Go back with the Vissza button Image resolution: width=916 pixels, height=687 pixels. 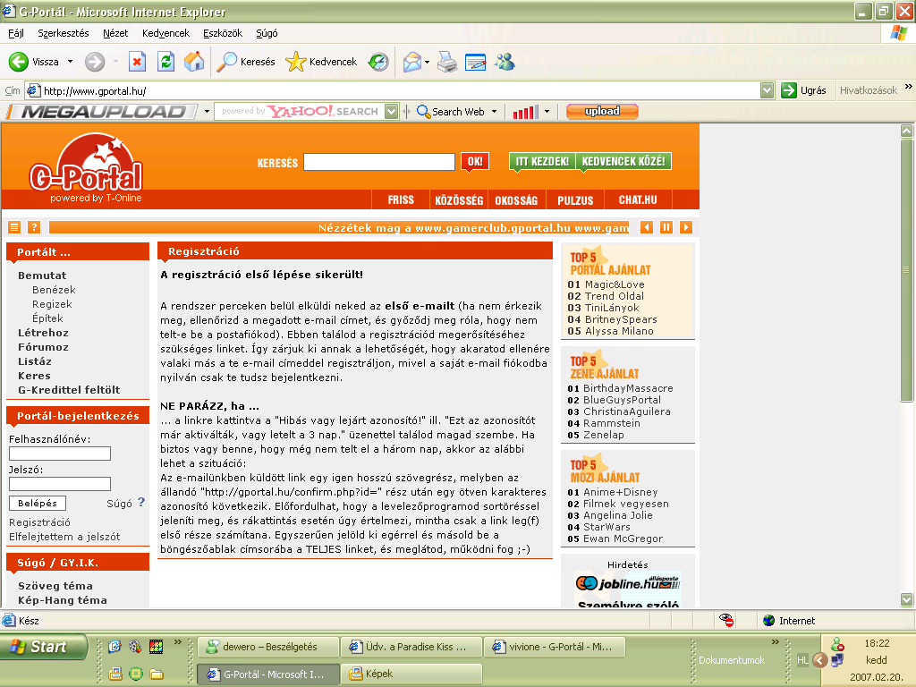pyautogui.click(x=34, y=62)
